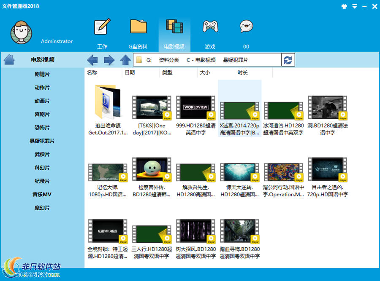Select the 检察官外传 BD1280 video
The image size is (380, 281).
(x=152, y=177)
